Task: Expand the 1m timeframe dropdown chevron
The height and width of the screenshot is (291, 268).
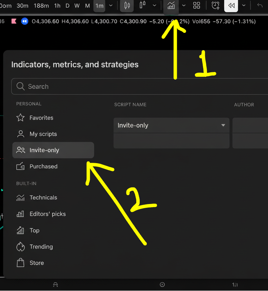Action: [x=110, y=6]
